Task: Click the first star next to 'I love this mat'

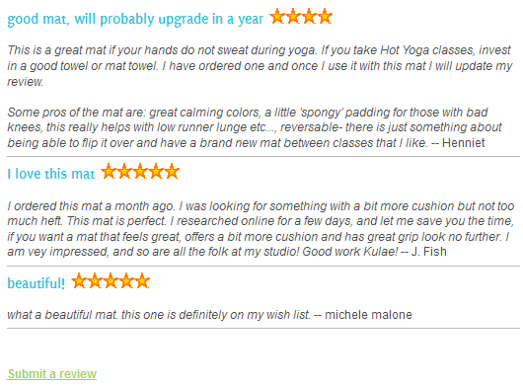Action: click(109, 171)
